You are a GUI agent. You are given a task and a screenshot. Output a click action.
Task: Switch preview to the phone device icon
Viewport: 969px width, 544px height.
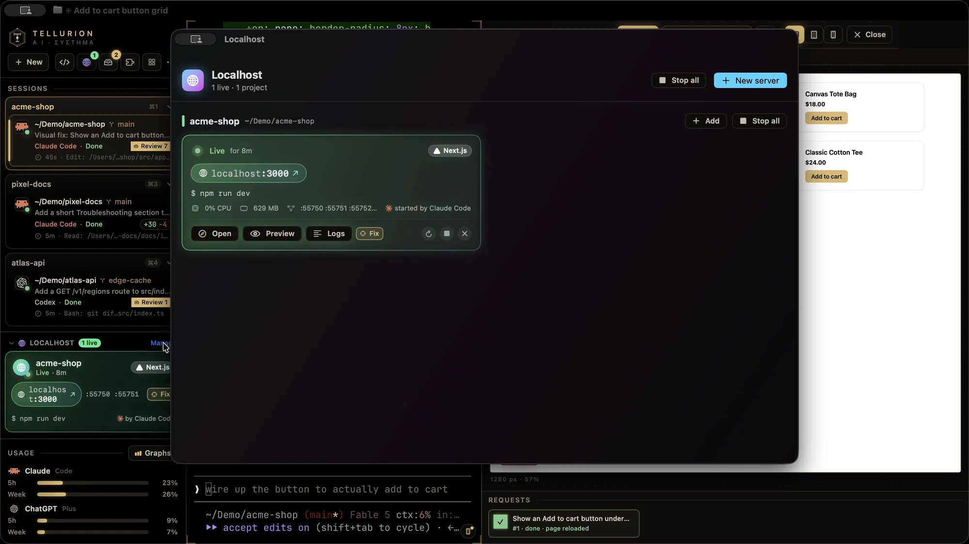[x=833, y=35]
